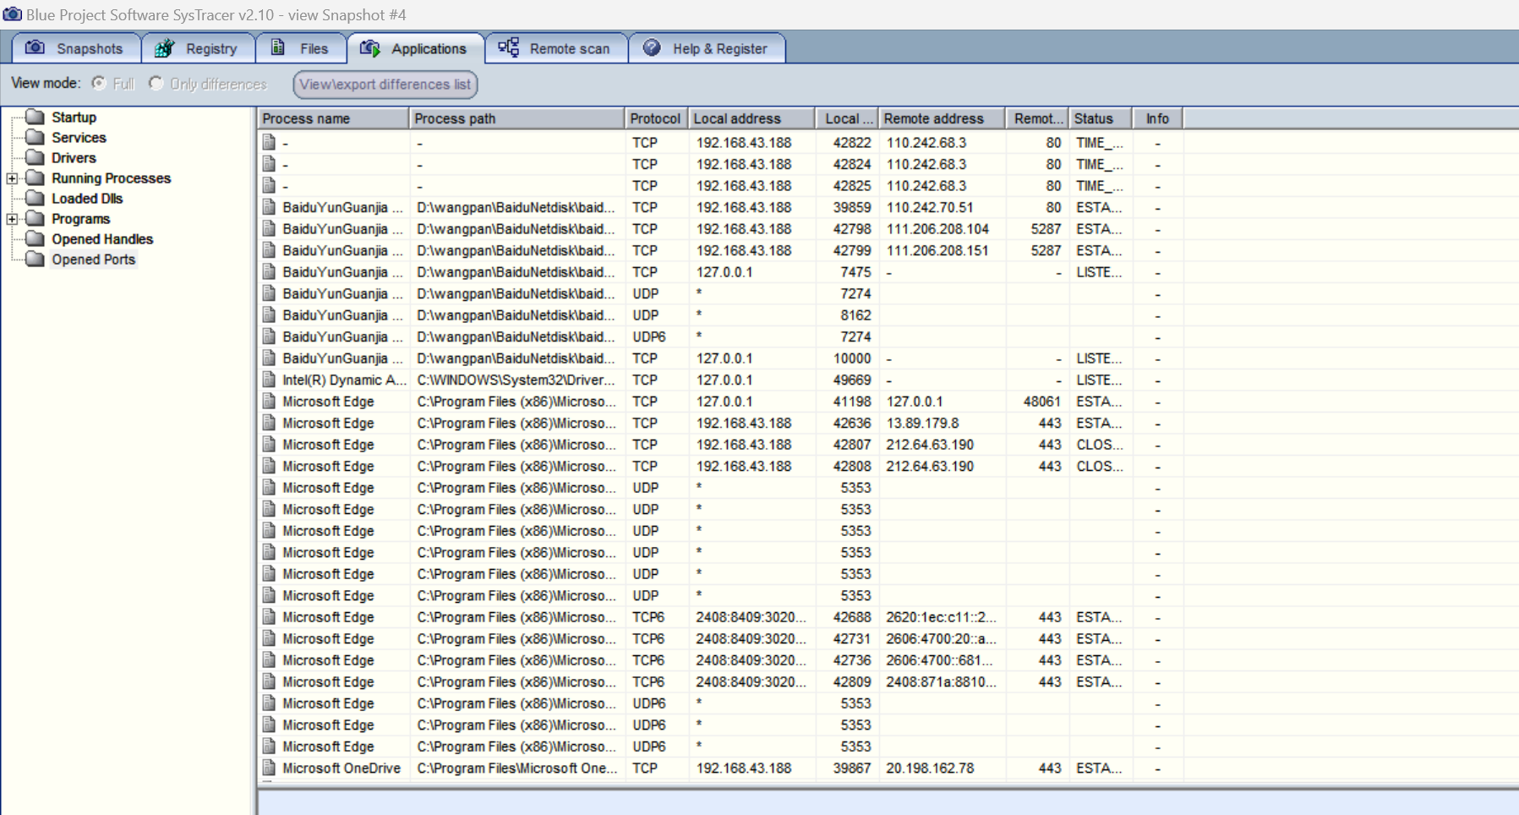Switch to the Applications tab

[x=415, y=48]
